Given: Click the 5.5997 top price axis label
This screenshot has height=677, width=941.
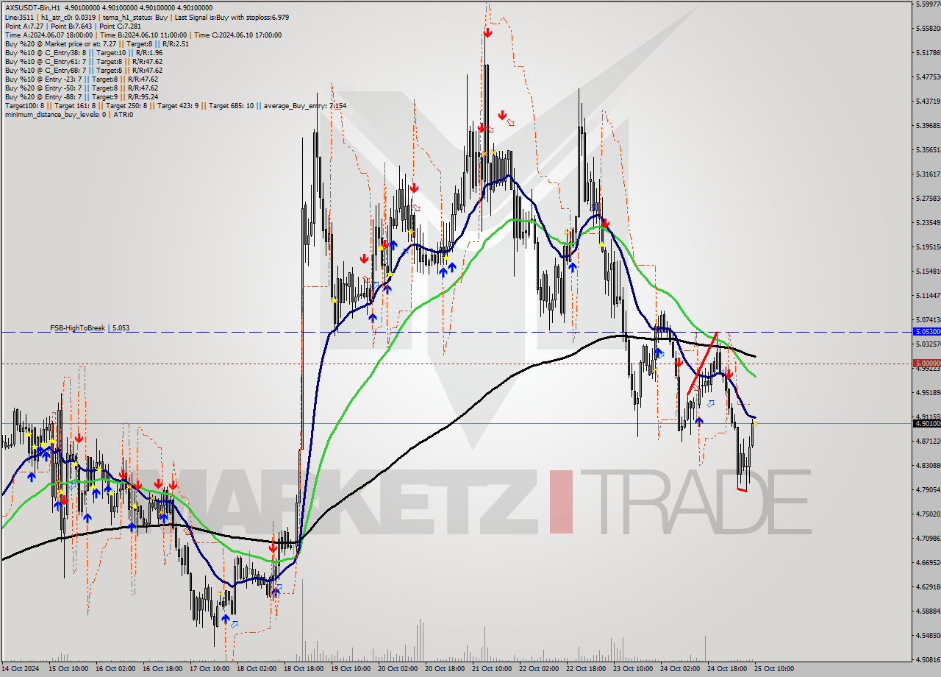Looking at the screenshot, I should (928, 4).
